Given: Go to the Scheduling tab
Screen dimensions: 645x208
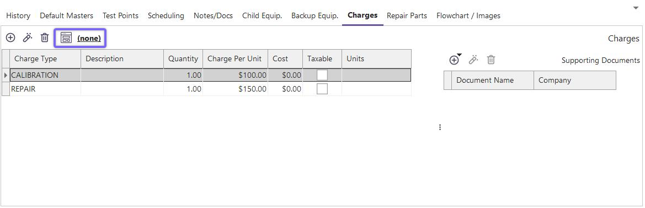Looking at the screenshot, I should tap(166, 15).
